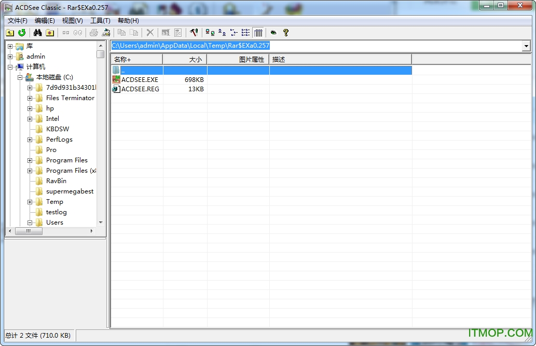Select the 7d9d931b34301 folder in tree

pyautogui.click(x=71, y=88)
